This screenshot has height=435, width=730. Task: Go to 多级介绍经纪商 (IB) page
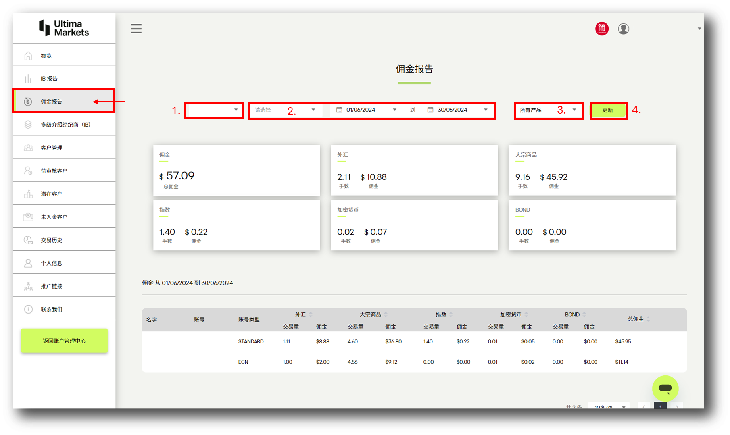click(x=64, y=125)
